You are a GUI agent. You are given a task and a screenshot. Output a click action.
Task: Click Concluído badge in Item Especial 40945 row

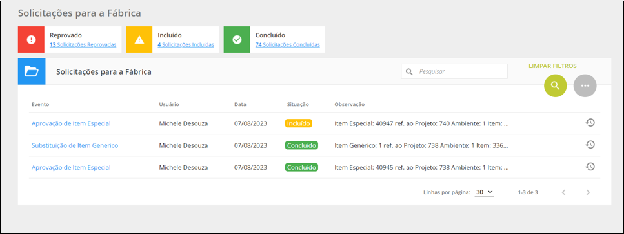(301, 167)
